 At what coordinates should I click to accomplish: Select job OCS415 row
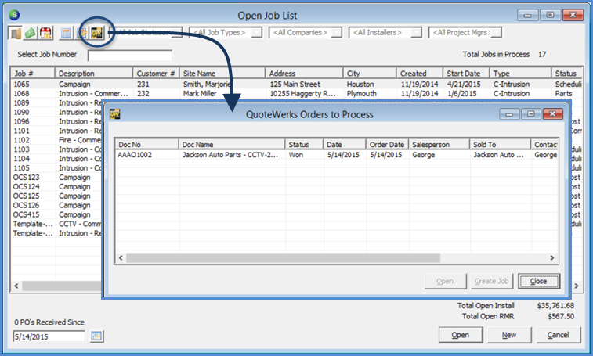click(56, 214)
